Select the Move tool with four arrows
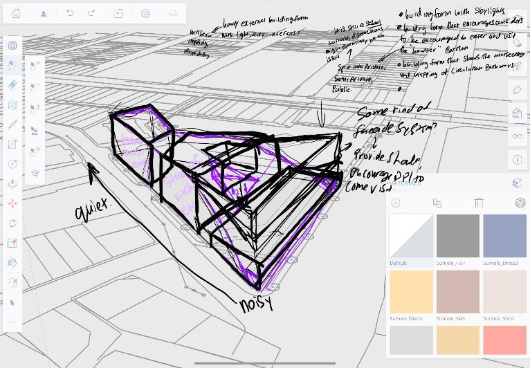The width and height of the screenshot is (530, 368). 12,203
